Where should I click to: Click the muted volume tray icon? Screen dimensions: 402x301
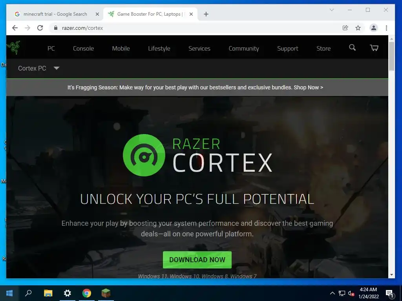[x=351, y=293]
